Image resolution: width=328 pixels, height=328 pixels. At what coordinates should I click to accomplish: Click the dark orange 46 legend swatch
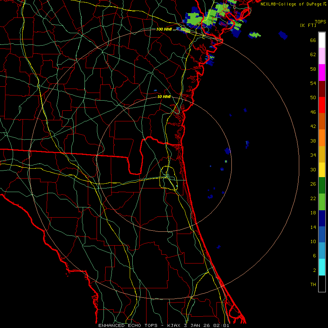322,121
